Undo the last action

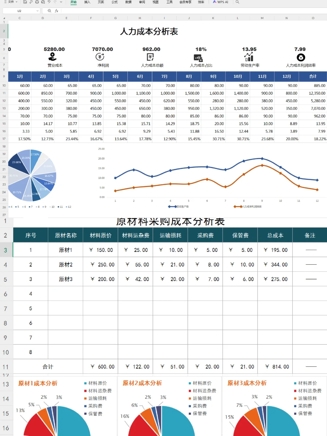[x=49, y=2]
